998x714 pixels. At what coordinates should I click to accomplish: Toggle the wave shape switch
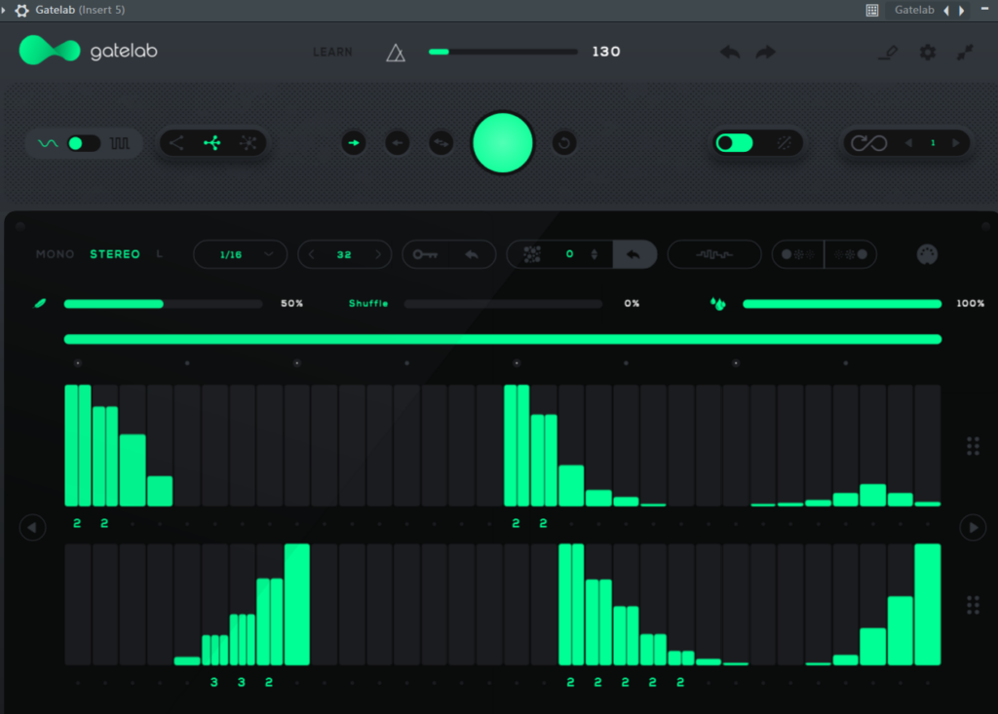click(x=84, y=143)
